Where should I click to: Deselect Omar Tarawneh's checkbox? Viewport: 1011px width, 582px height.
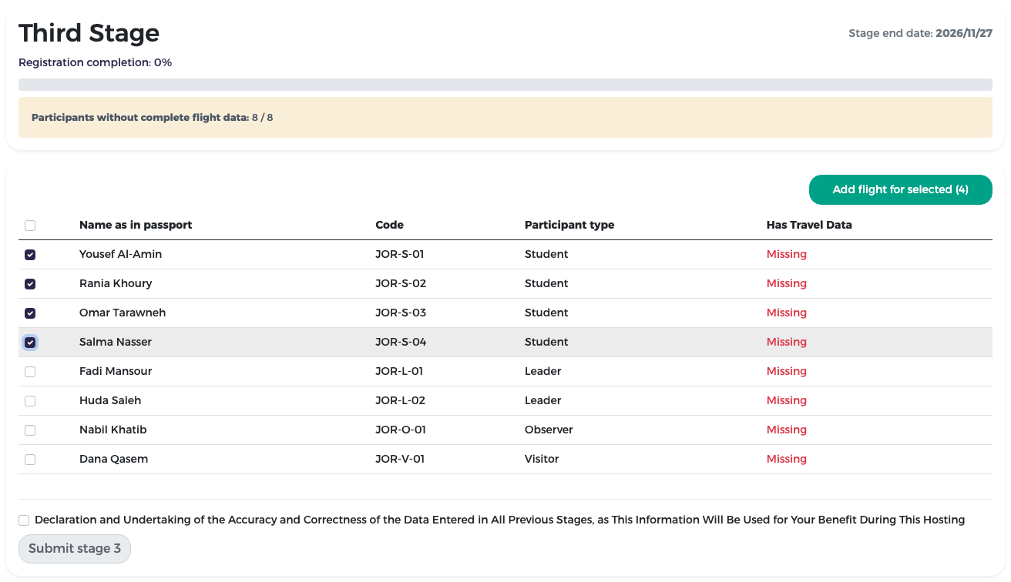click(x=30, y=313)
